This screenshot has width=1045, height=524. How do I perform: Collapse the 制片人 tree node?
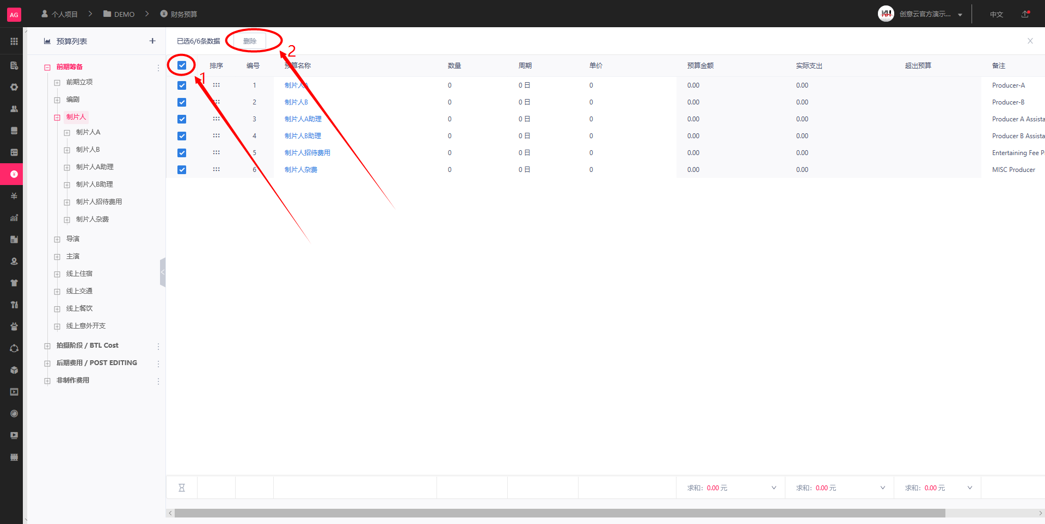[x=57, y=118]
